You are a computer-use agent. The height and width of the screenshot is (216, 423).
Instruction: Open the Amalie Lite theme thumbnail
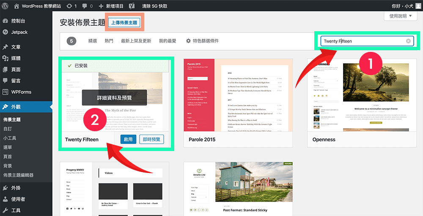click(238, 189)
